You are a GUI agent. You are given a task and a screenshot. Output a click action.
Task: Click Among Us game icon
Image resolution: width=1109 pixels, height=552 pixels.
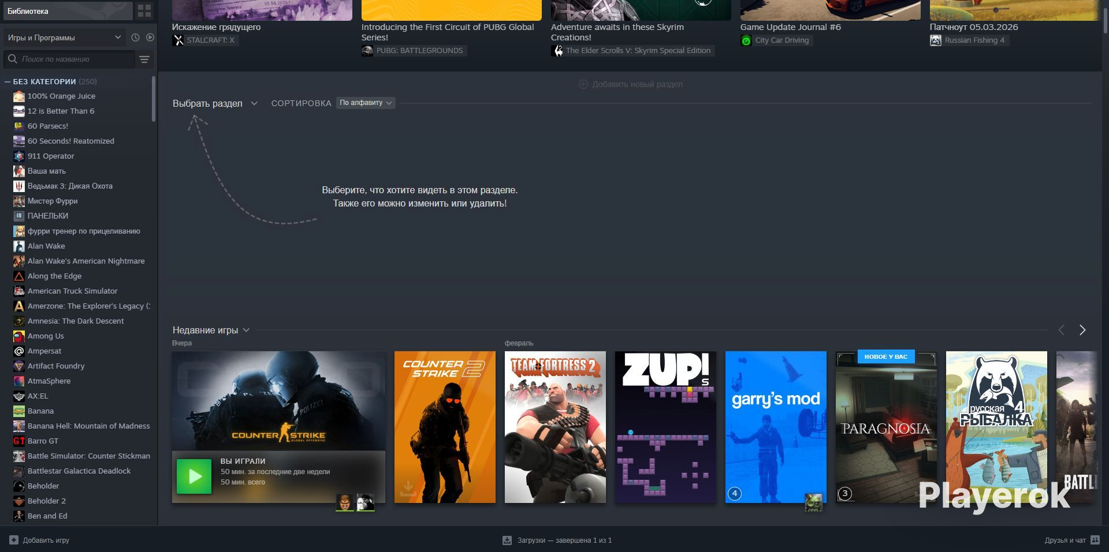[x=19, y=336]
